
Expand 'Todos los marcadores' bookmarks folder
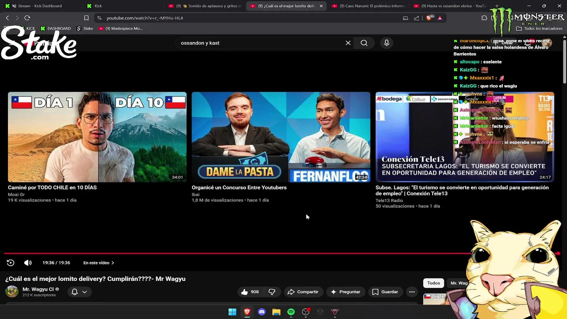539,28
